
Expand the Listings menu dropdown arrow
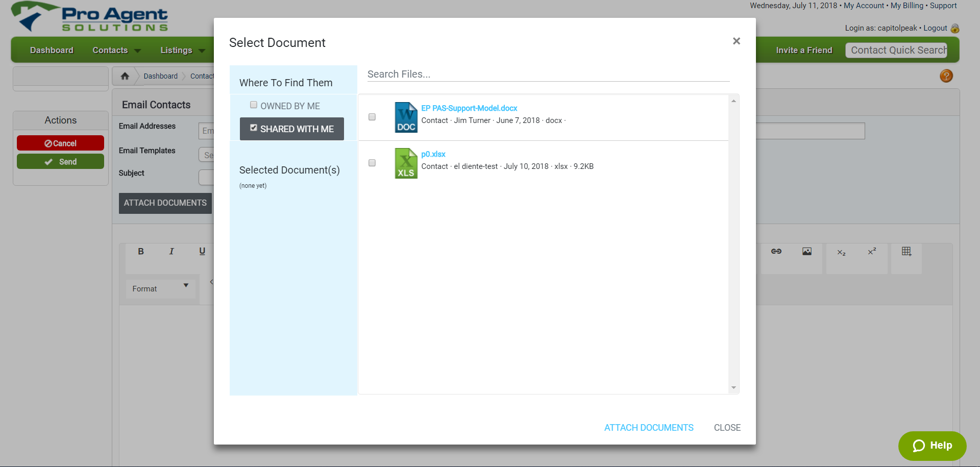[202, 51]
